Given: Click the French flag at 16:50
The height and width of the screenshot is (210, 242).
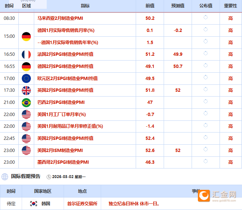Looking at the screenshot, I should (26, 54).
